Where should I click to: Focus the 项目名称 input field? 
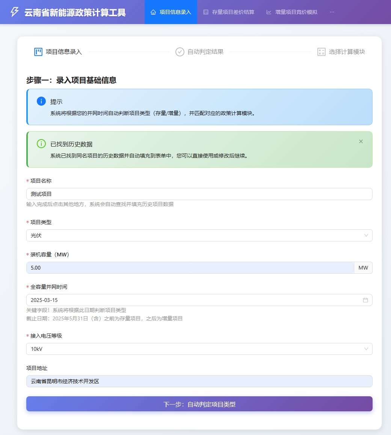tap(199, 194)
